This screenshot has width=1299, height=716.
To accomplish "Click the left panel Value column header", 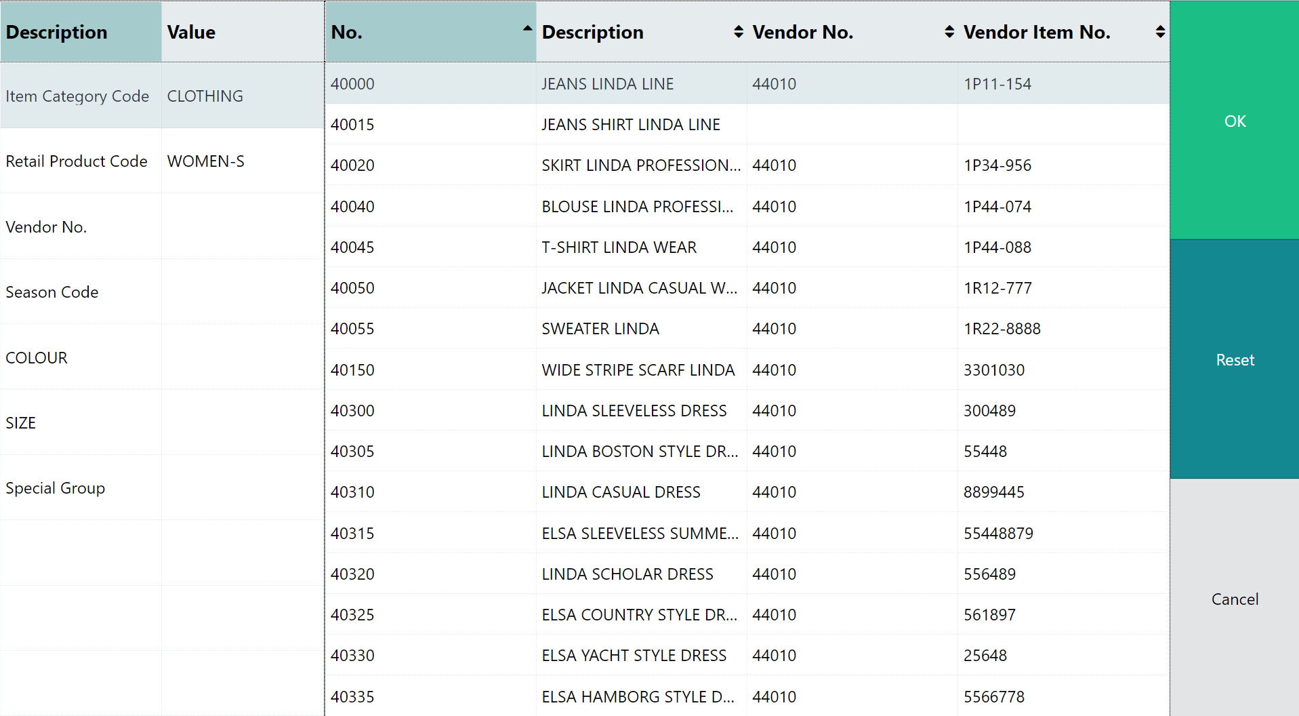I will point(243,32).
